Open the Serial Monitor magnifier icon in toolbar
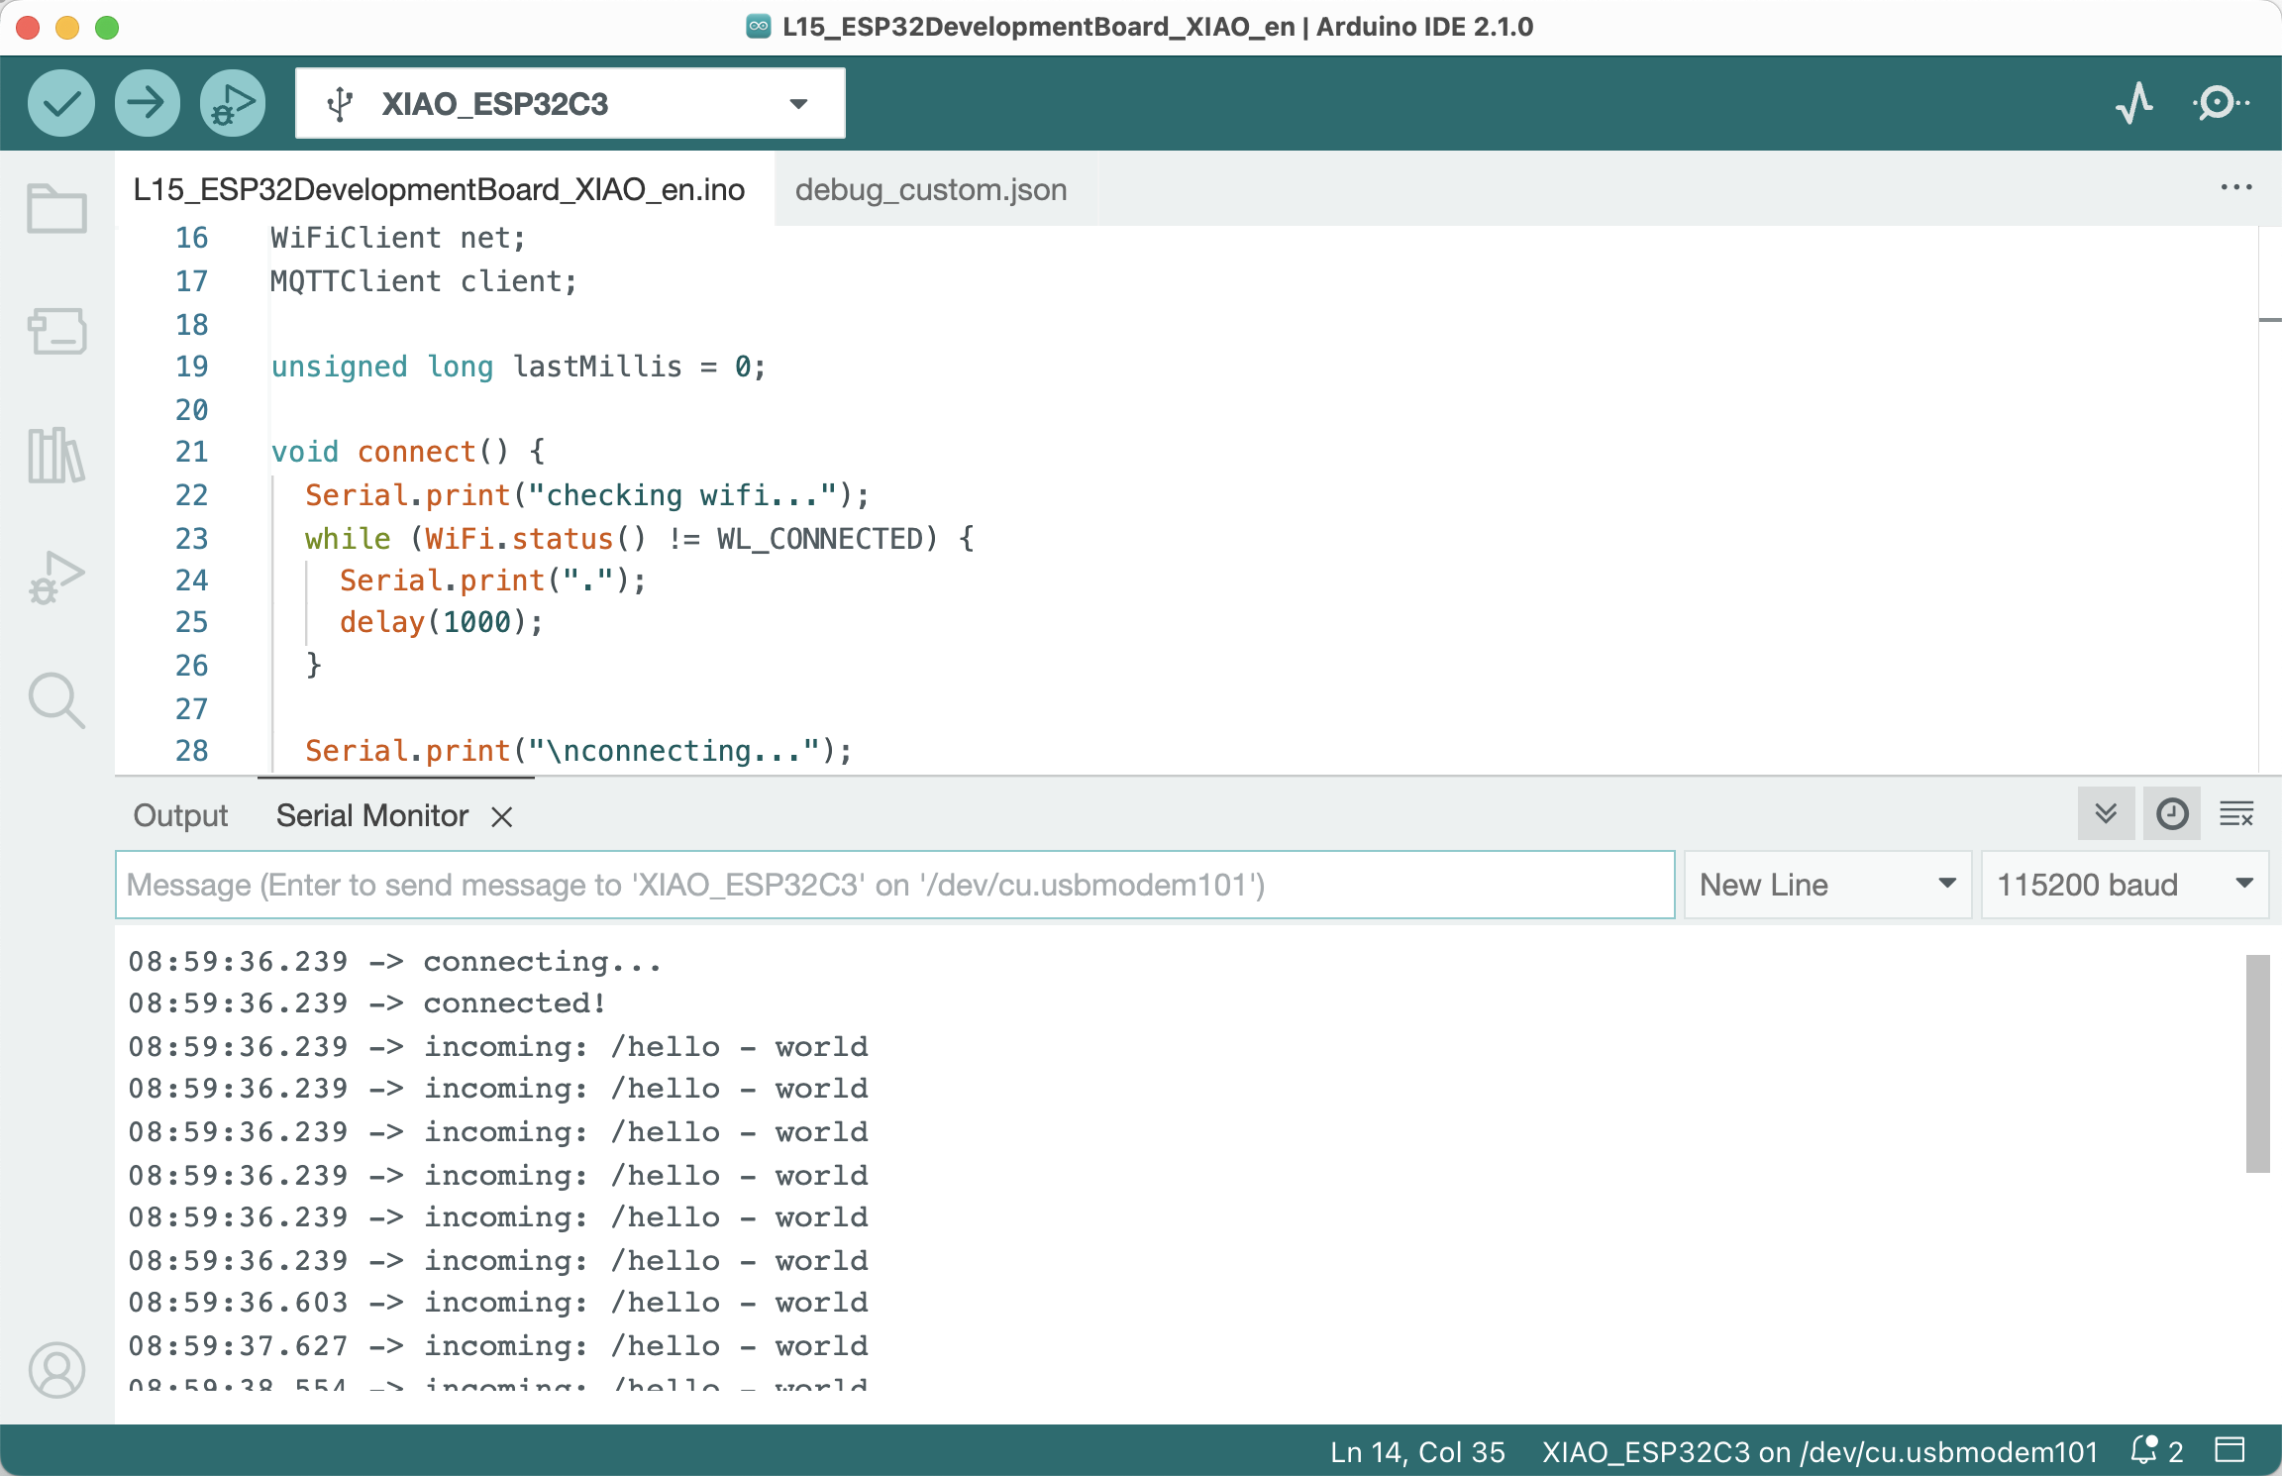This screenshot has width=2282, height=1476. tap(2221, 103)
